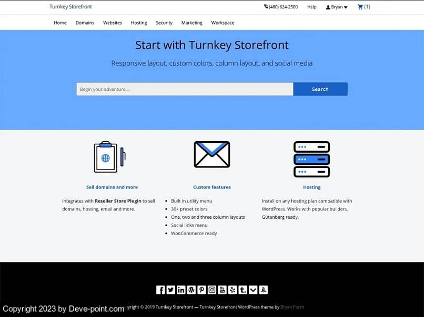Visit the LinkedIn profile icon
This screenshot has width=424, height=317.
tap(181, 290)
